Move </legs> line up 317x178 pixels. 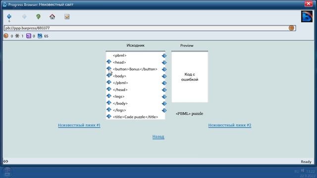pyautogui.click(x=109, y=110)
